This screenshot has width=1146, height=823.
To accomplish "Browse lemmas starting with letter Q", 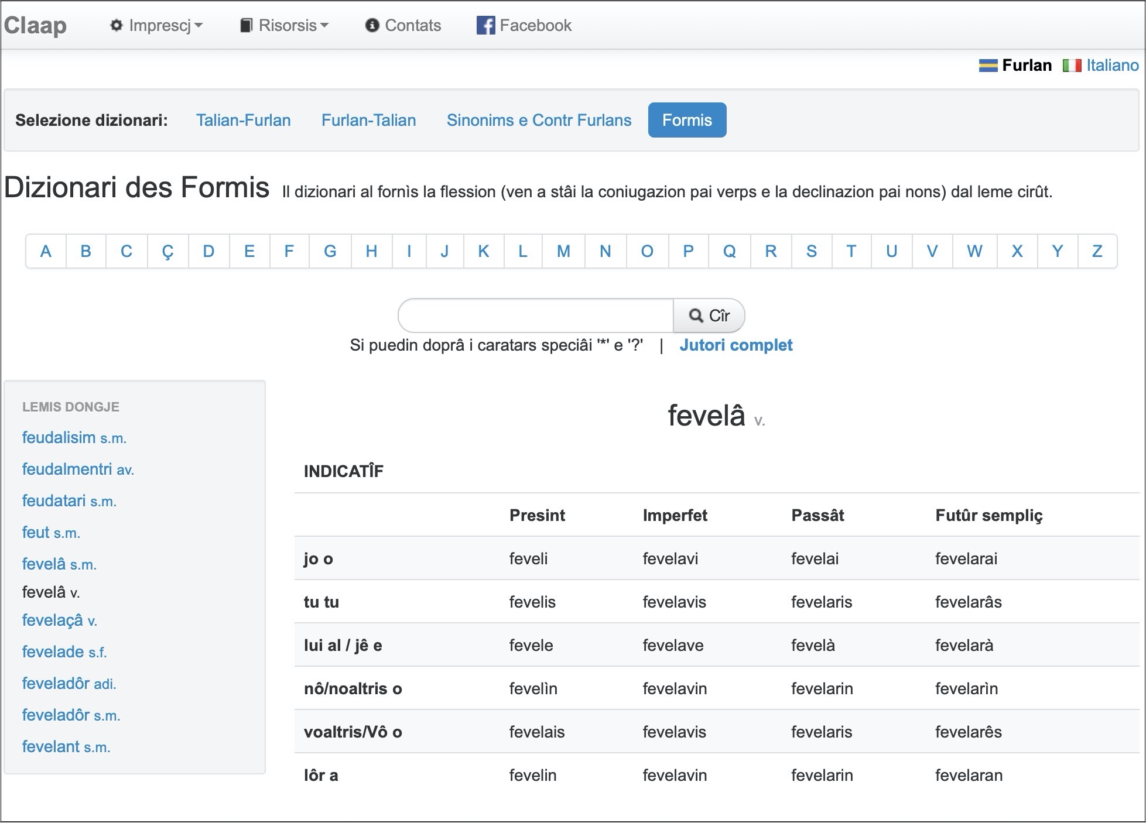I will coord(730,251).
